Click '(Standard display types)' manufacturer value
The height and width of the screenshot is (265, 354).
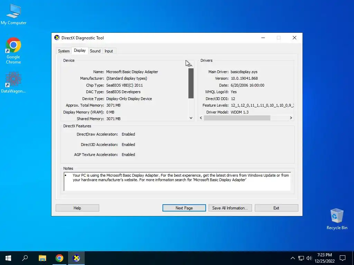coord(127,78)
